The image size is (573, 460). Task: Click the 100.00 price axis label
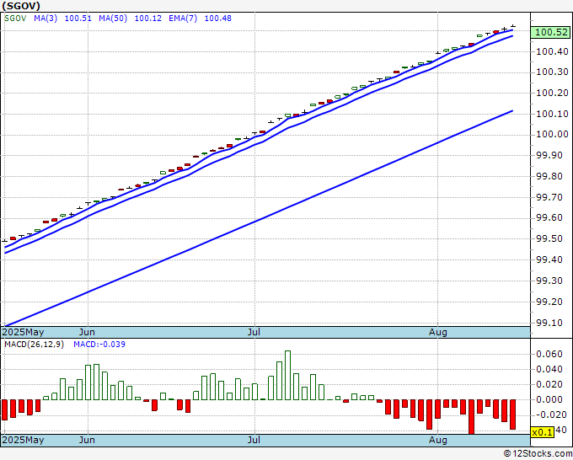point(552,135)
